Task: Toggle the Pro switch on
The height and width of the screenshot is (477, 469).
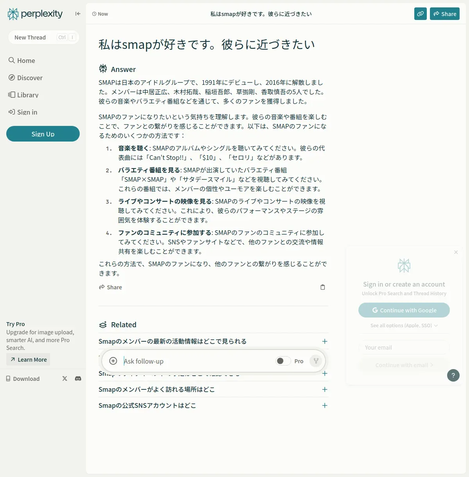Action: 283,361
